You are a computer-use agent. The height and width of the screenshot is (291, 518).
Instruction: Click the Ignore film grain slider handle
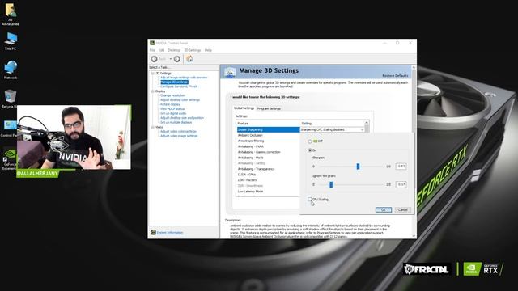(x=331, y=184)
